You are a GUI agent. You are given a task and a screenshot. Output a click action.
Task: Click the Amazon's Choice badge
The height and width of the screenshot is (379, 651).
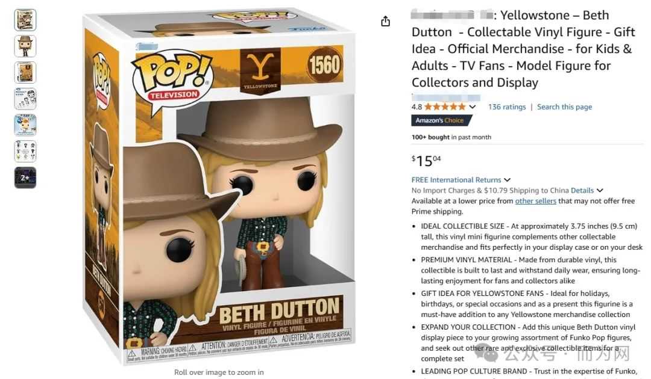[441, 120]
